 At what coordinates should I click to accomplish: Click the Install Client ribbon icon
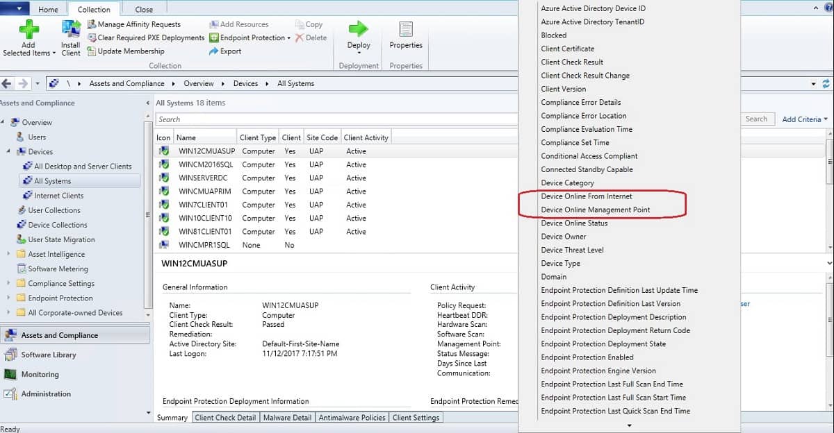pyautogui.click(x=71, y=30)
